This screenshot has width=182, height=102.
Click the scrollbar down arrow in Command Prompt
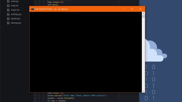(143, 91)
